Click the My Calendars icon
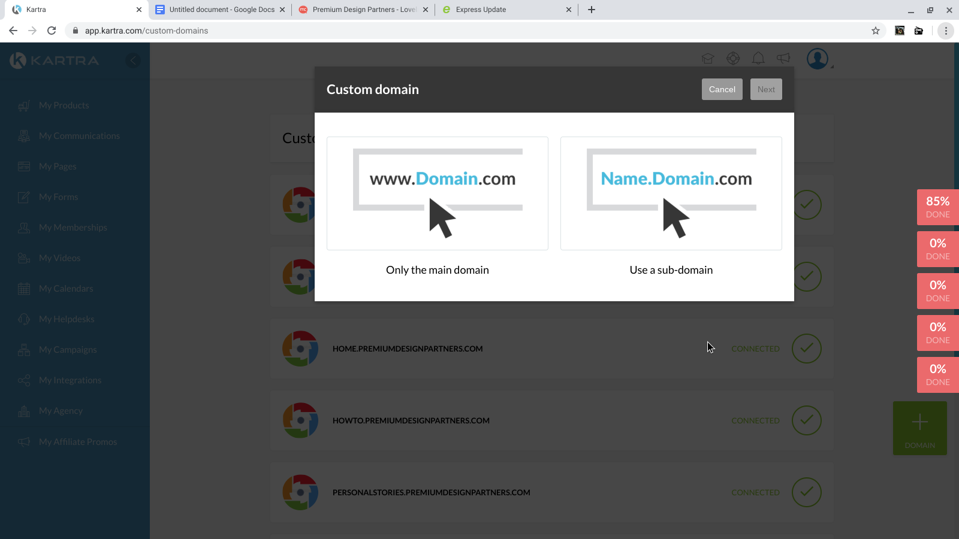 coord(24,289)
